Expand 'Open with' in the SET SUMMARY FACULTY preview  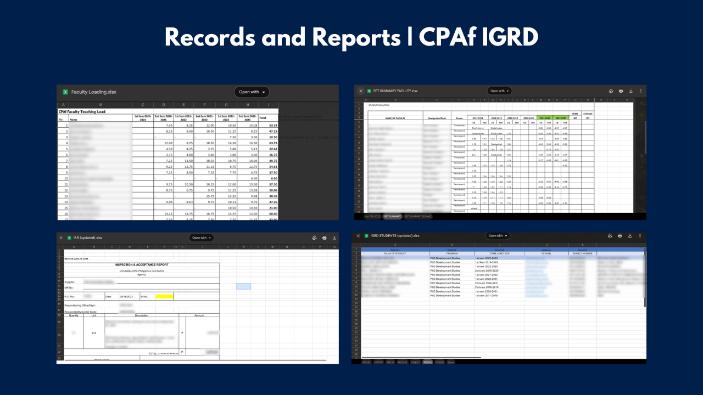tap(500, 91)
